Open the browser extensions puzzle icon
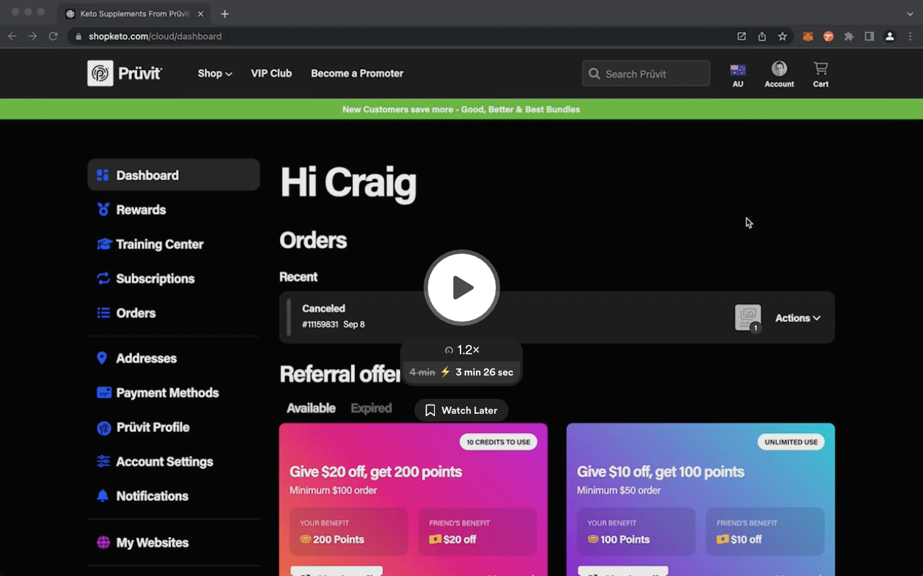 tap(849, 36)
